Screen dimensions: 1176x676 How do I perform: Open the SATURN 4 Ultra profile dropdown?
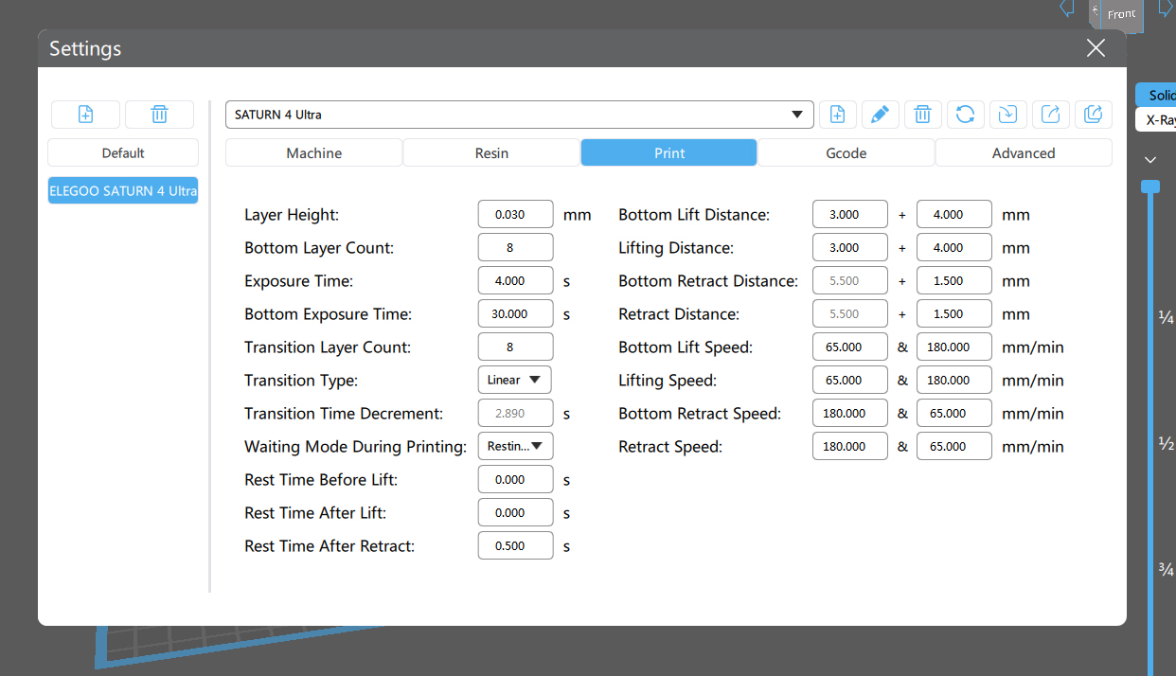click(519, 115)
